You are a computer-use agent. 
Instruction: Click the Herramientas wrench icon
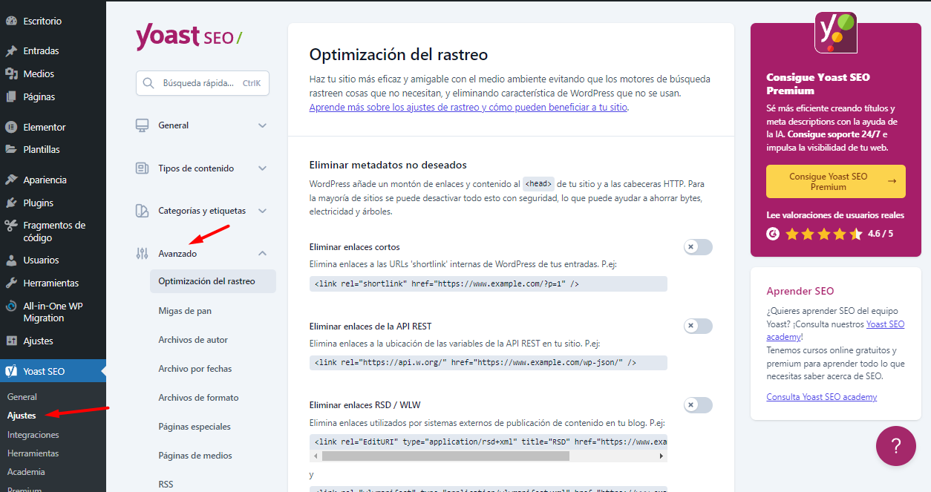click(x=11, y=283)
